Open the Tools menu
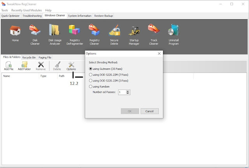The height and width of the screenshot is (168, 249). coord(5,10)
